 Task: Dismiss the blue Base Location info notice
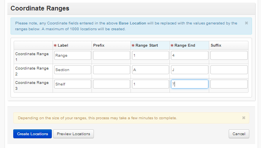tap(246, 23)
